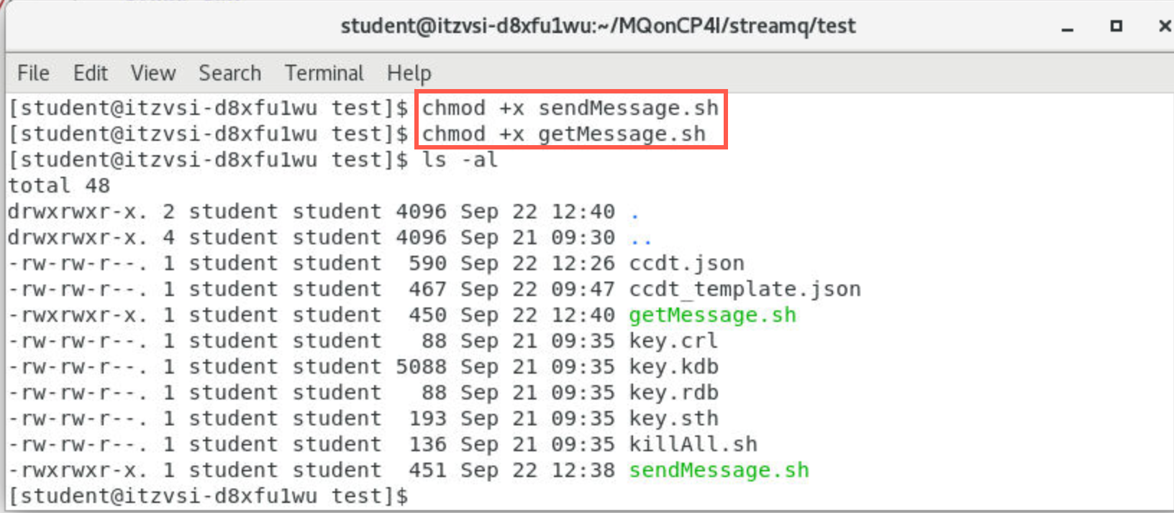Click the green getMessage.sh filename
1174x513 pixels.
click(712, 315)
